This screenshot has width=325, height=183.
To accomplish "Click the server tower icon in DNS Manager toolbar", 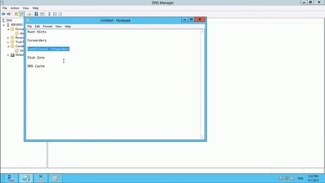I will click(x=49, y=14).
